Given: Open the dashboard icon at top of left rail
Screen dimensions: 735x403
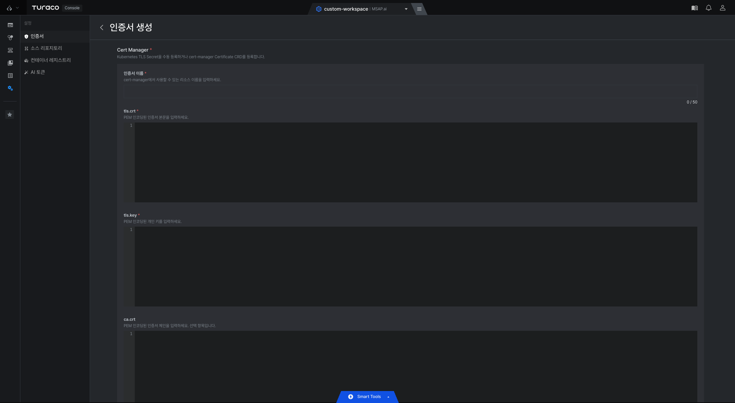Looking at the screenshot, I should (x=10, y=25).
